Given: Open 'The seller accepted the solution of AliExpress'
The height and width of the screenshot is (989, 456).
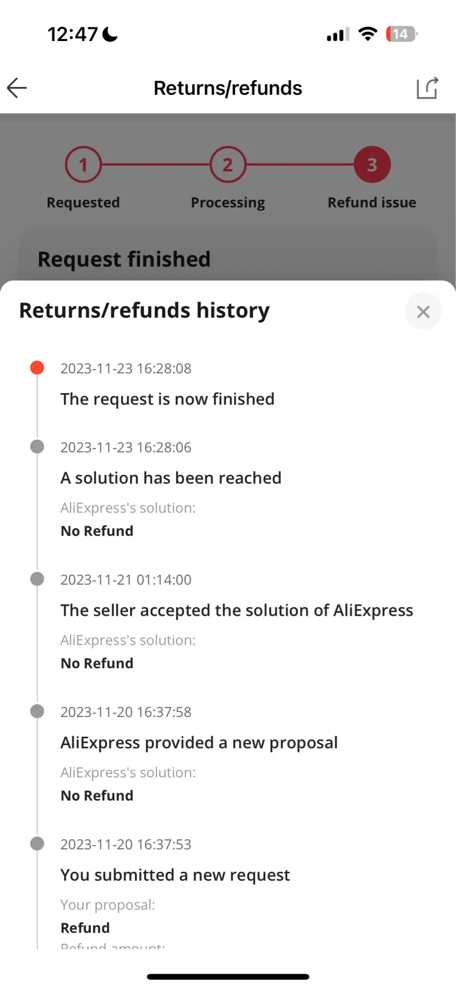Looking at the screenshot, I should point(237,611).
